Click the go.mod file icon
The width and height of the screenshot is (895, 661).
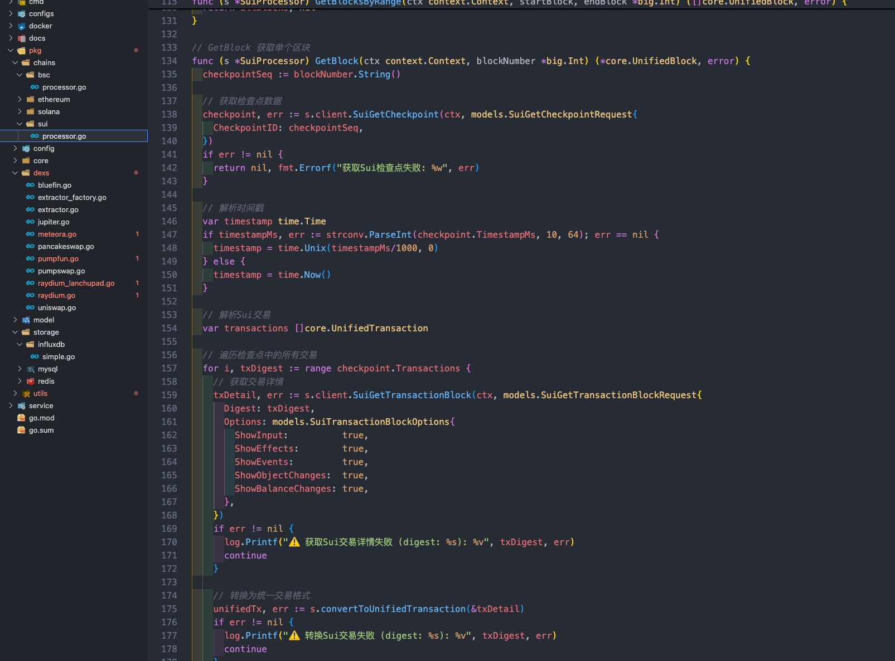(22, 418)
